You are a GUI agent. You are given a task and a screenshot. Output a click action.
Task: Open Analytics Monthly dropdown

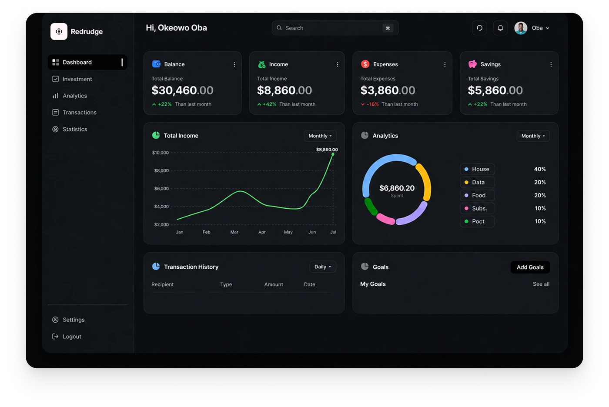coord(533,136)
